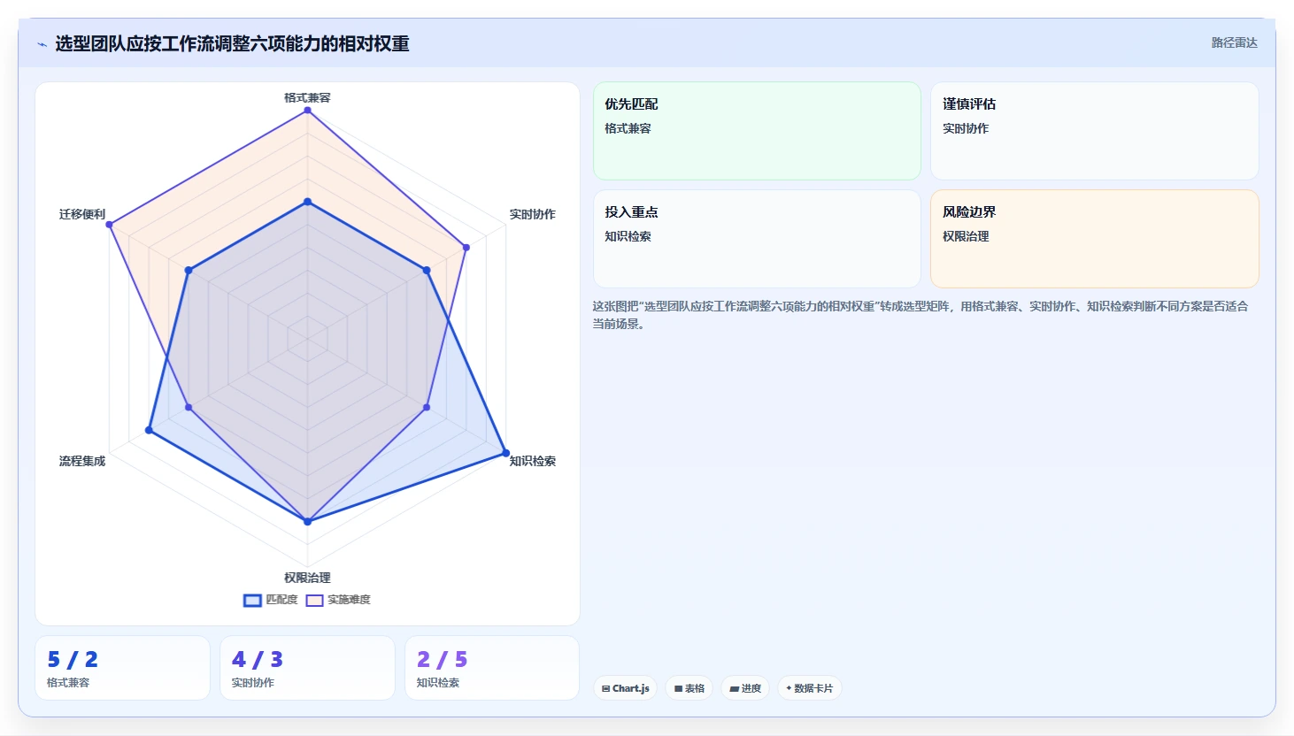Click the purple data point on the 实时协作 axis
Viewport: 1294px width, 736px height.
466,248
